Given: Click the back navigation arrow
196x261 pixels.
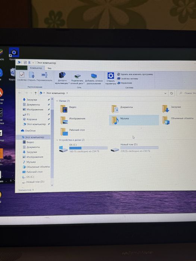Looking at the screenshot, I should 20,93.
